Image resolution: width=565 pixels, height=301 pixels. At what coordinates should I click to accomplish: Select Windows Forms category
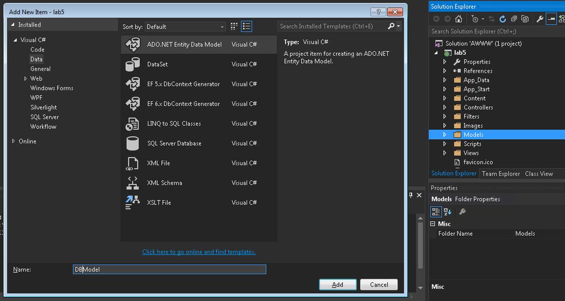[x=51, y=88]
